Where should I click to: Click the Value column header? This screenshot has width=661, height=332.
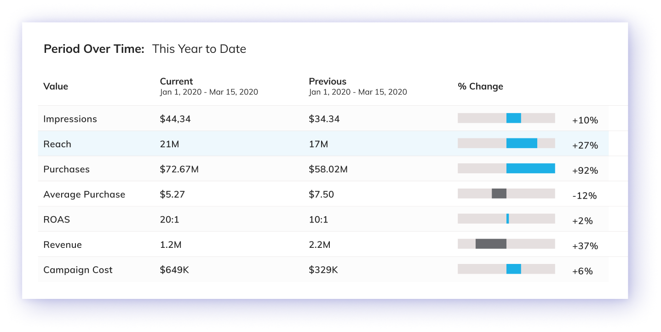pos(56,86)
